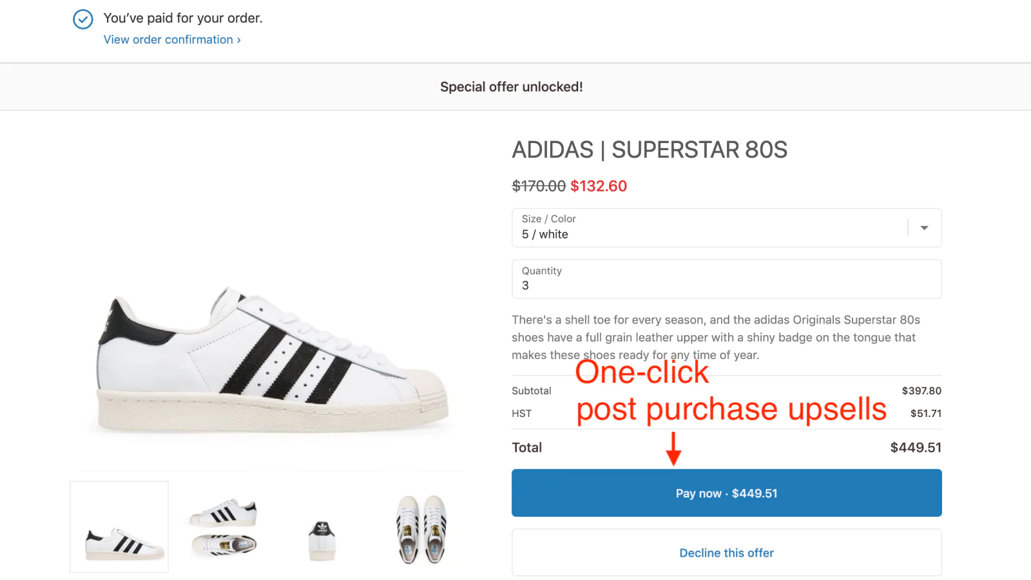Click the Special offer unlocked! banner
The image size is (1031, 580).
[x=512, y=87]
